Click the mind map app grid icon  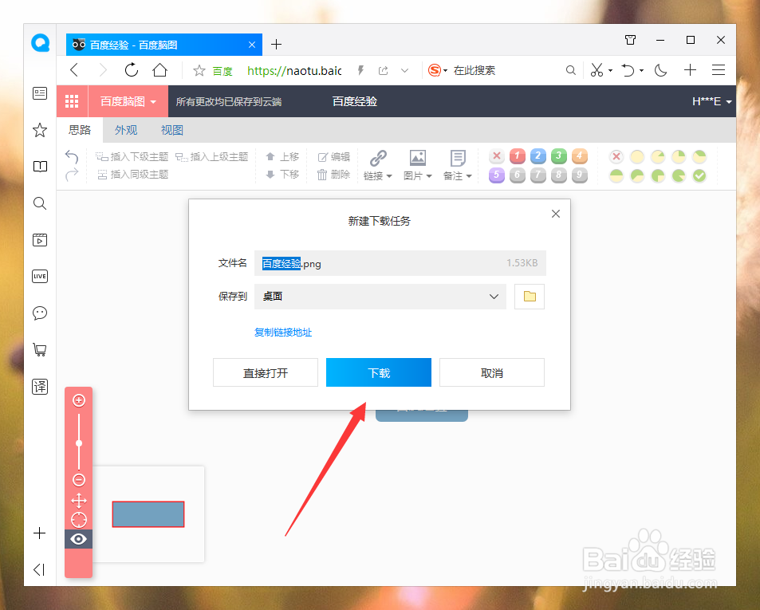pos(72,101)
